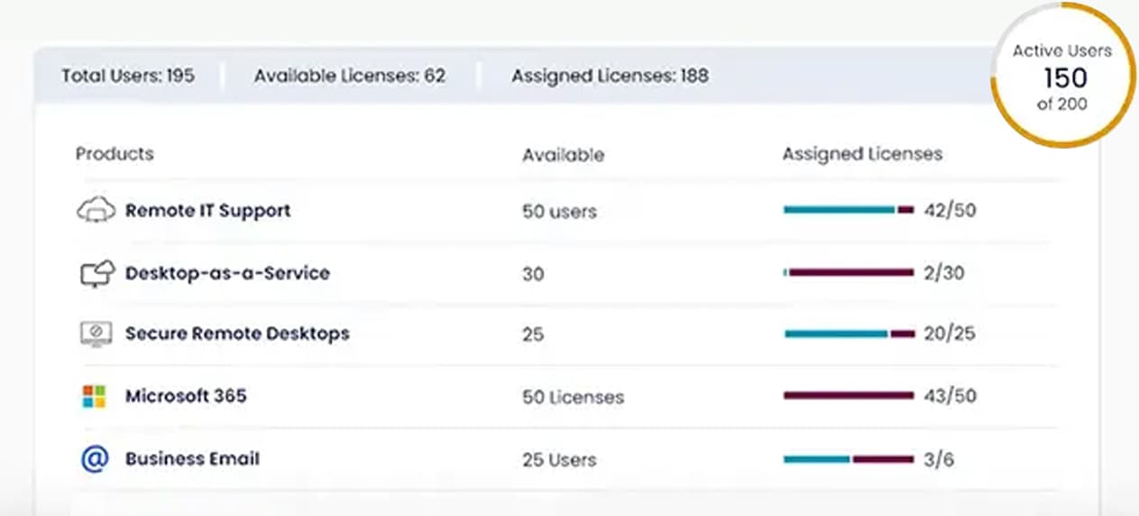Screen dimensions: 1139x516
Task: Click the Desktop-as-a-Service monitor icon
Action: coord(96,273)
